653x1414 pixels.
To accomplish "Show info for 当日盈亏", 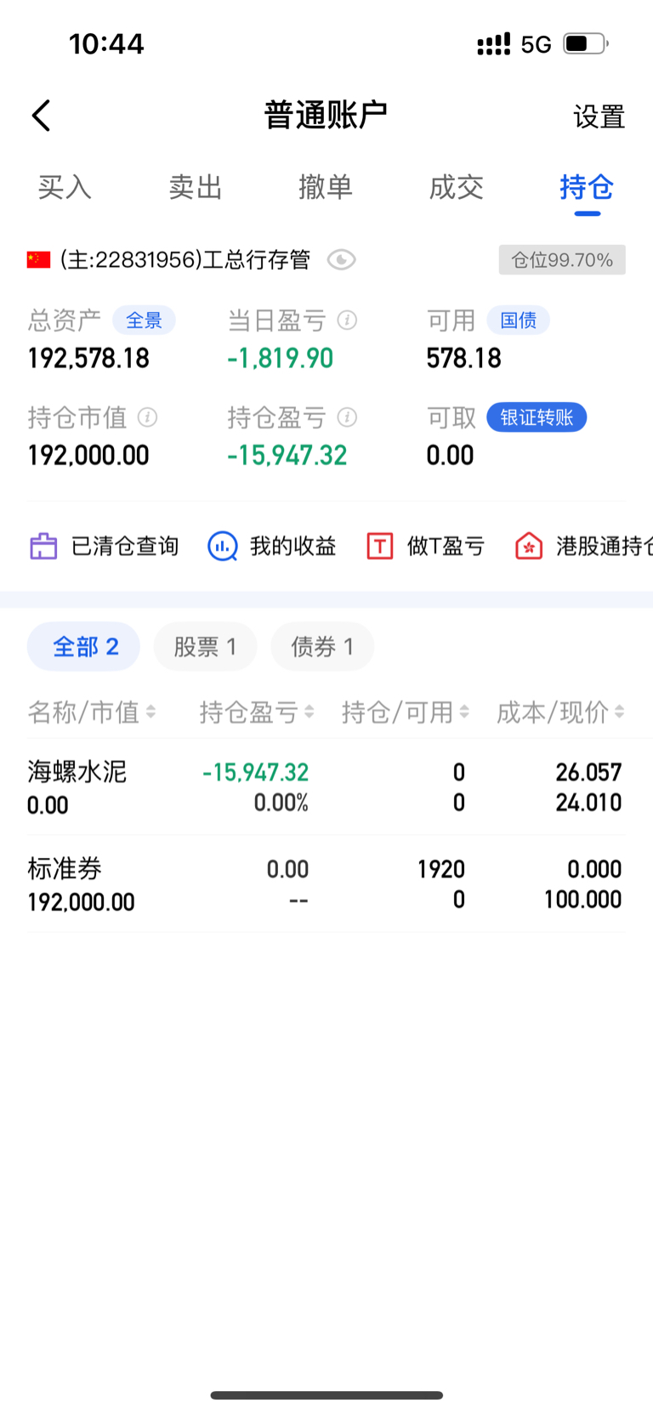I will pos(346,320).
